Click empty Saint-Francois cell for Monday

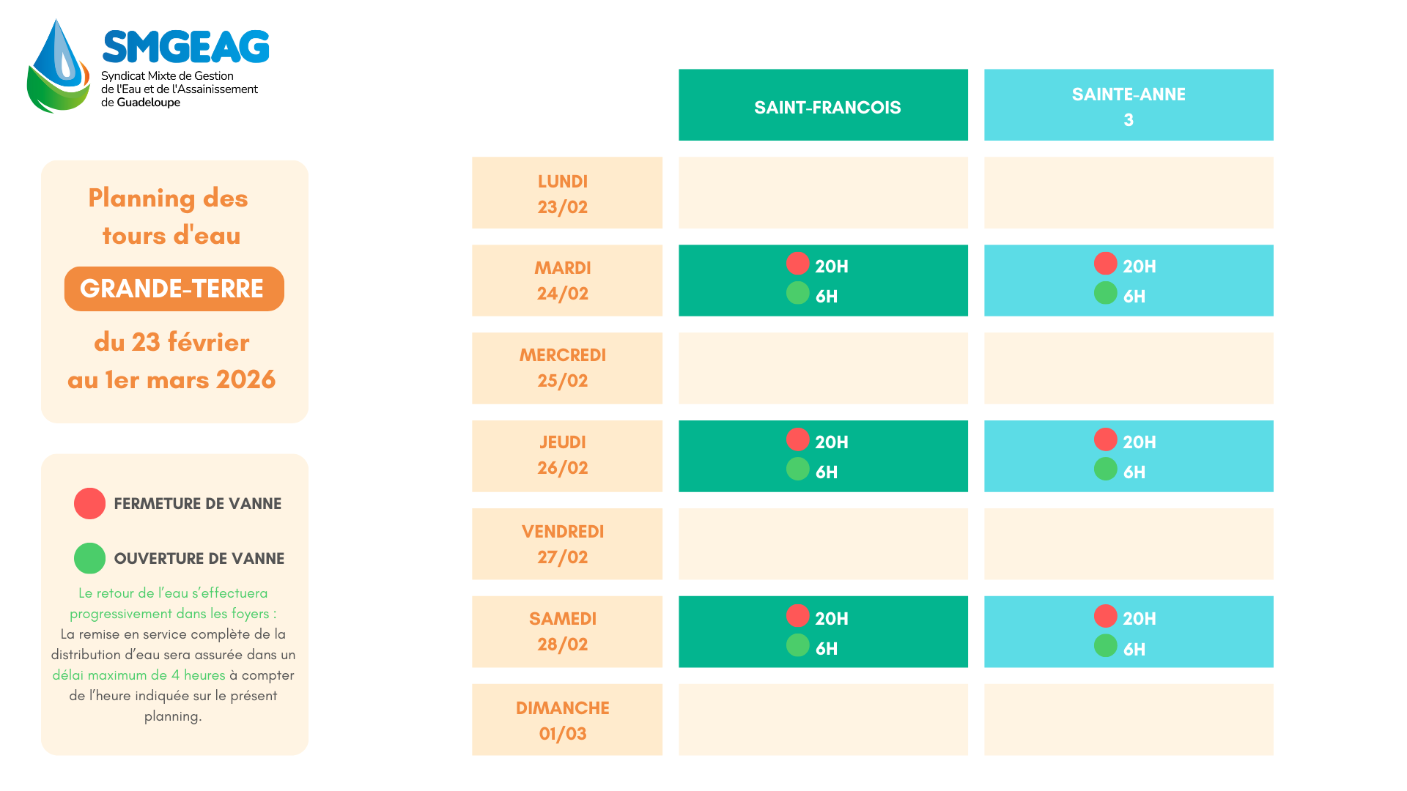[823, 193]
